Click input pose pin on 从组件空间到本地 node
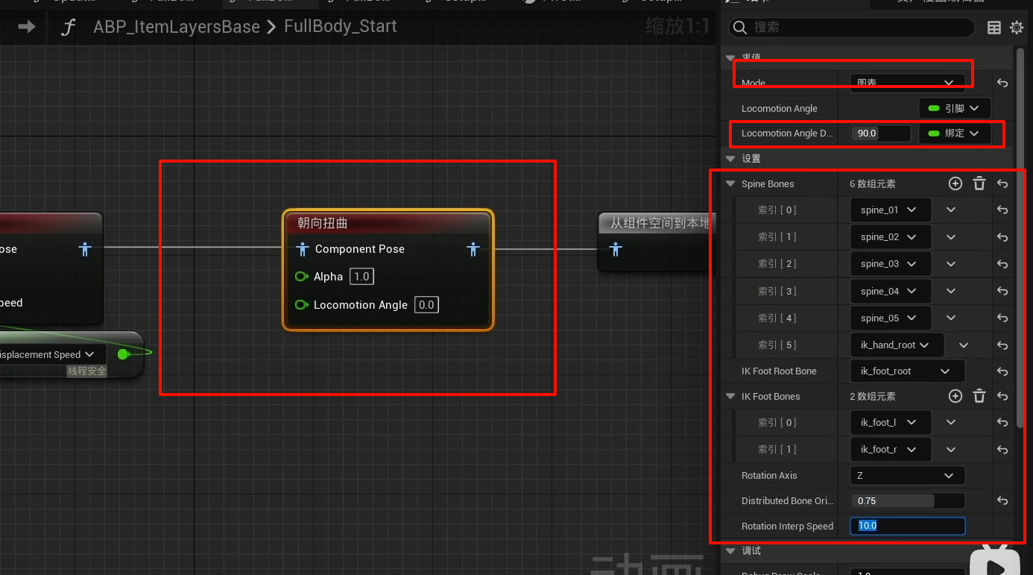This screenshot has width=1033, height=575. (x=616, y=250)
